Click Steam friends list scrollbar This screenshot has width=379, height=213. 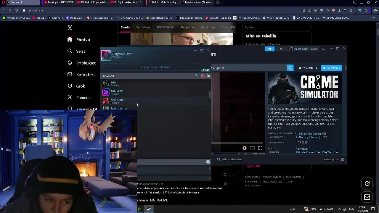(210, 95)
